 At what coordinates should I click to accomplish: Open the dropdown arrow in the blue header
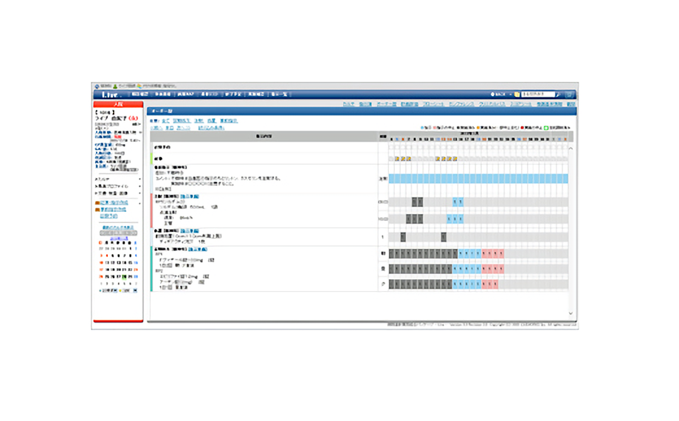pos(510,95)
